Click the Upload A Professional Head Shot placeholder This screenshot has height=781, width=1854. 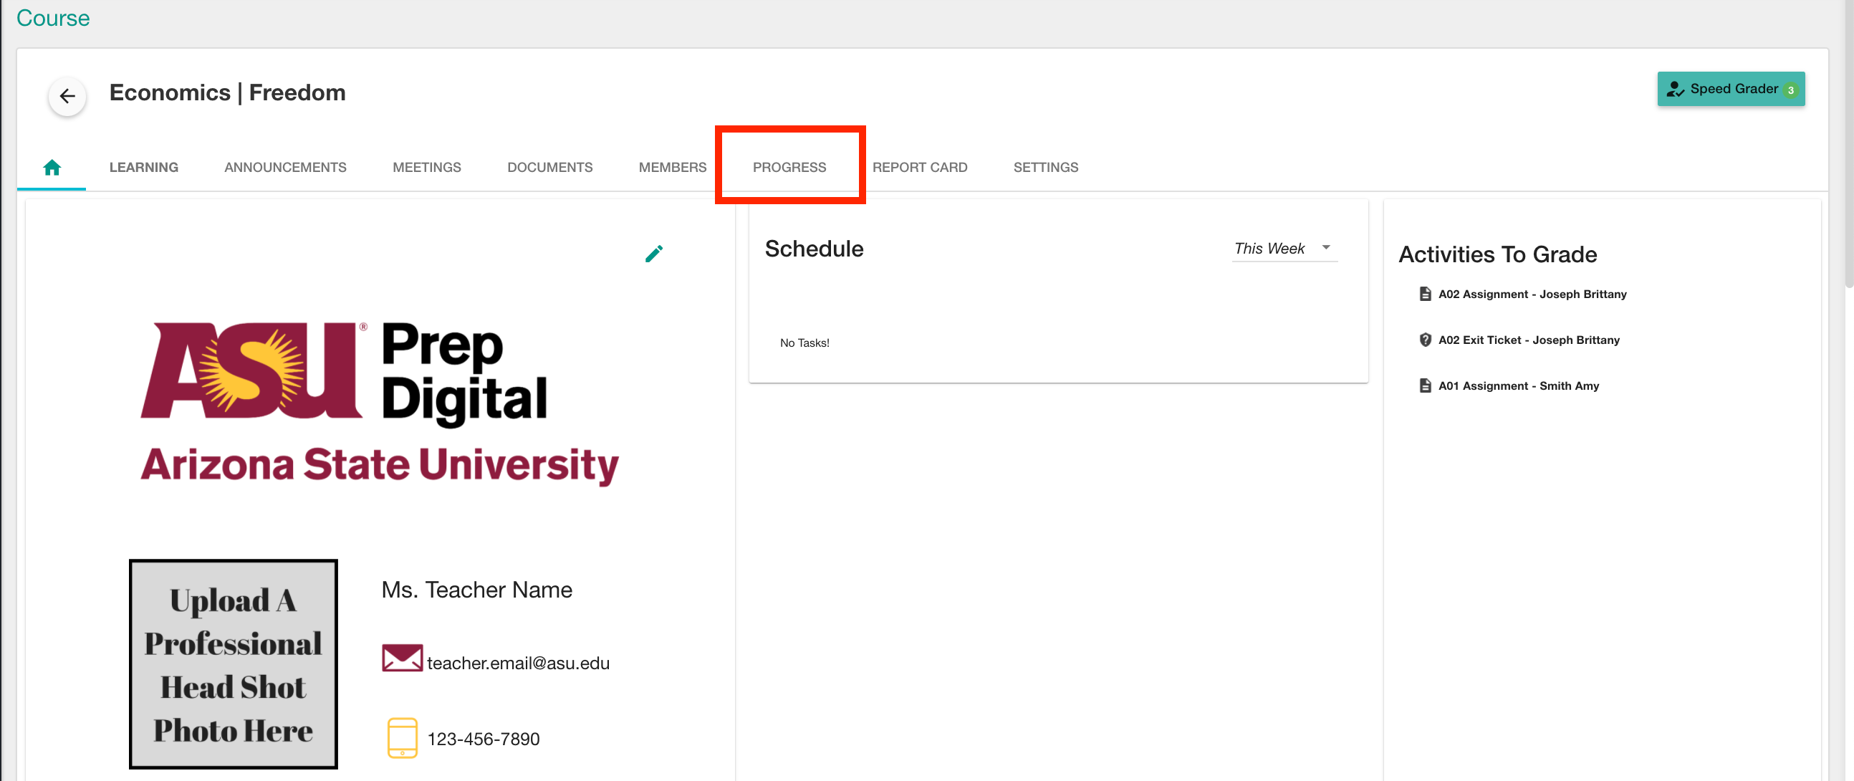(234, 663)
